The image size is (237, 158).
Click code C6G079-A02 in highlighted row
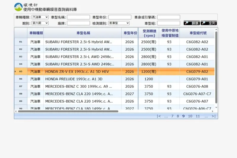pyautogui.click(x=197, y=71)
